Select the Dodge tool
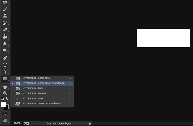The image size is (193, 126). pos(5,50)
